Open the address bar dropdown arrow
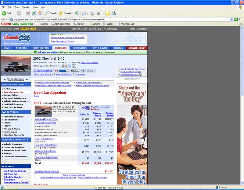 231,19
